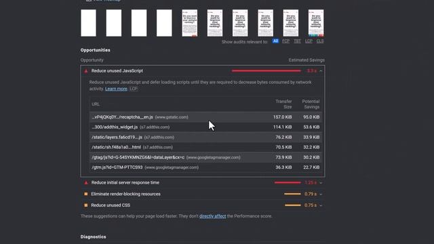
Task: Click the red savings bar for server response time
Action: click(288, 182)
